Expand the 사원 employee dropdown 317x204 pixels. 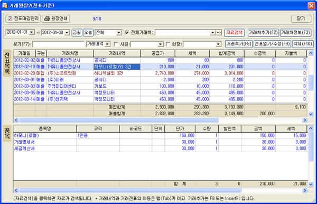(x=160, y=44)
